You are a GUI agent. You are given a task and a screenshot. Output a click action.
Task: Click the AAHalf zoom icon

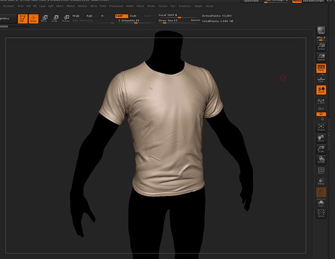pos(321,57)
